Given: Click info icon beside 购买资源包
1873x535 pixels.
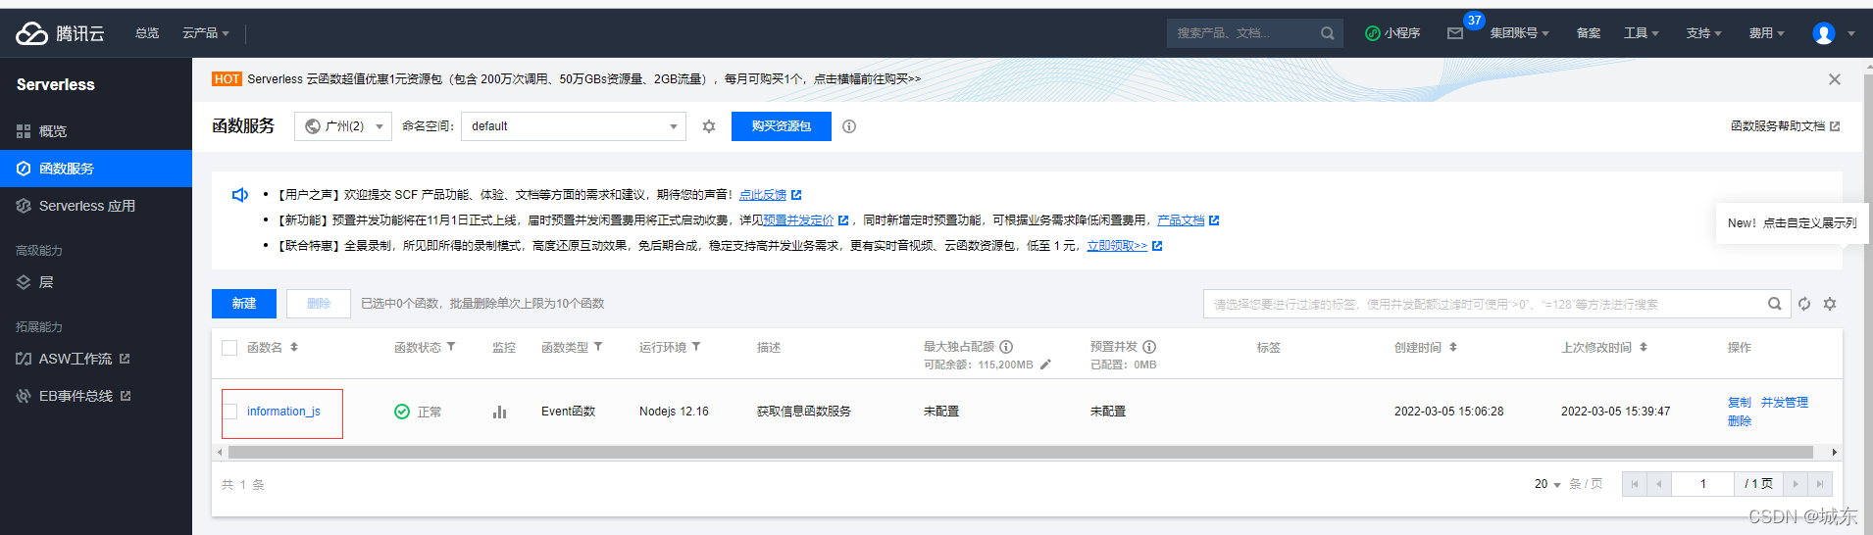Looking at the screenshot, I should pyautogui.click(x=849, y=126).
